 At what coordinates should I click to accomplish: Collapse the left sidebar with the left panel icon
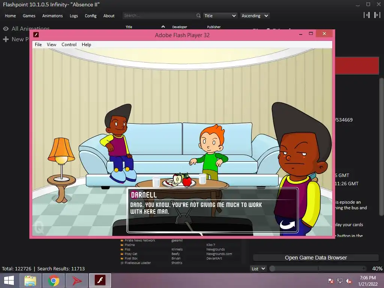tap(367, 15)
